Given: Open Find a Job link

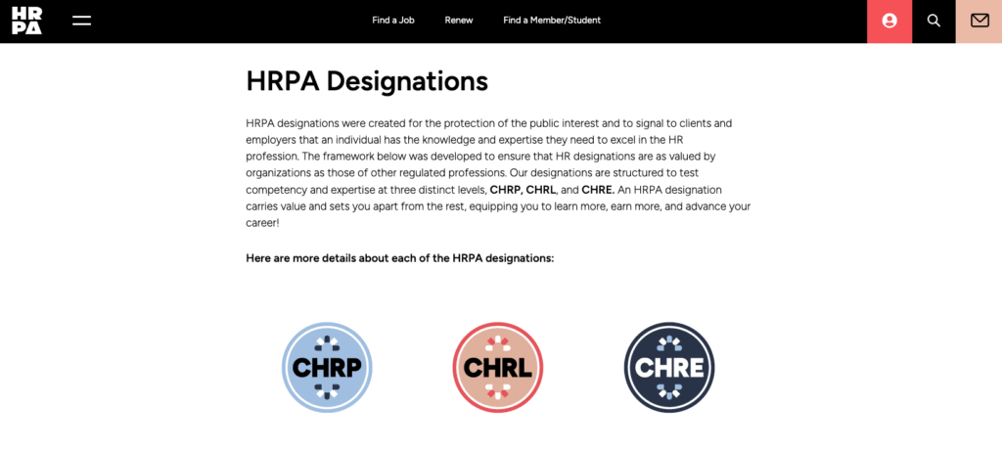Looking at the screenshot, I should (393, 21).
